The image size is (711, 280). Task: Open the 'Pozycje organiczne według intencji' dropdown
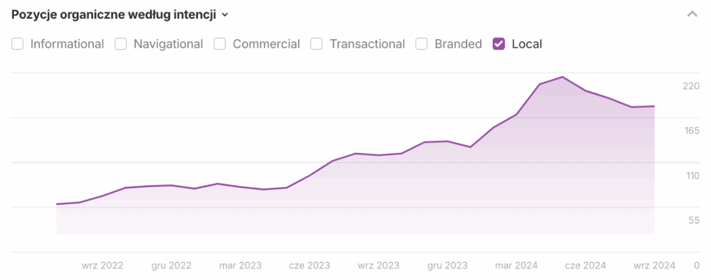(x=120, y=14)
